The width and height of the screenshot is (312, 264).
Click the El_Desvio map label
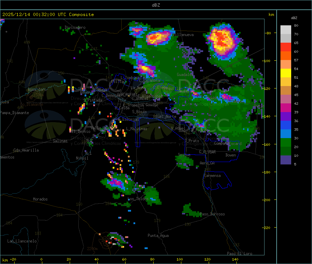81,131
